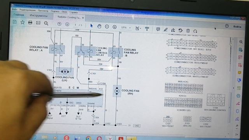Choose the highlighter pen tool

(x=165, y=30)
